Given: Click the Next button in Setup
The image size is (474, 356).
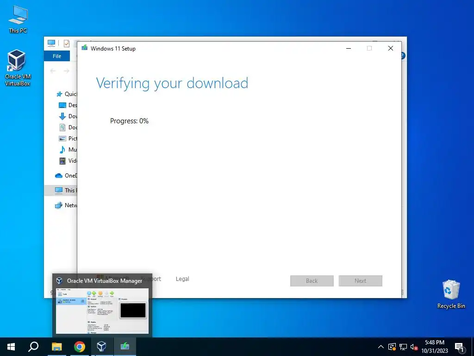Looking at the screenshot, I should 360,281.
